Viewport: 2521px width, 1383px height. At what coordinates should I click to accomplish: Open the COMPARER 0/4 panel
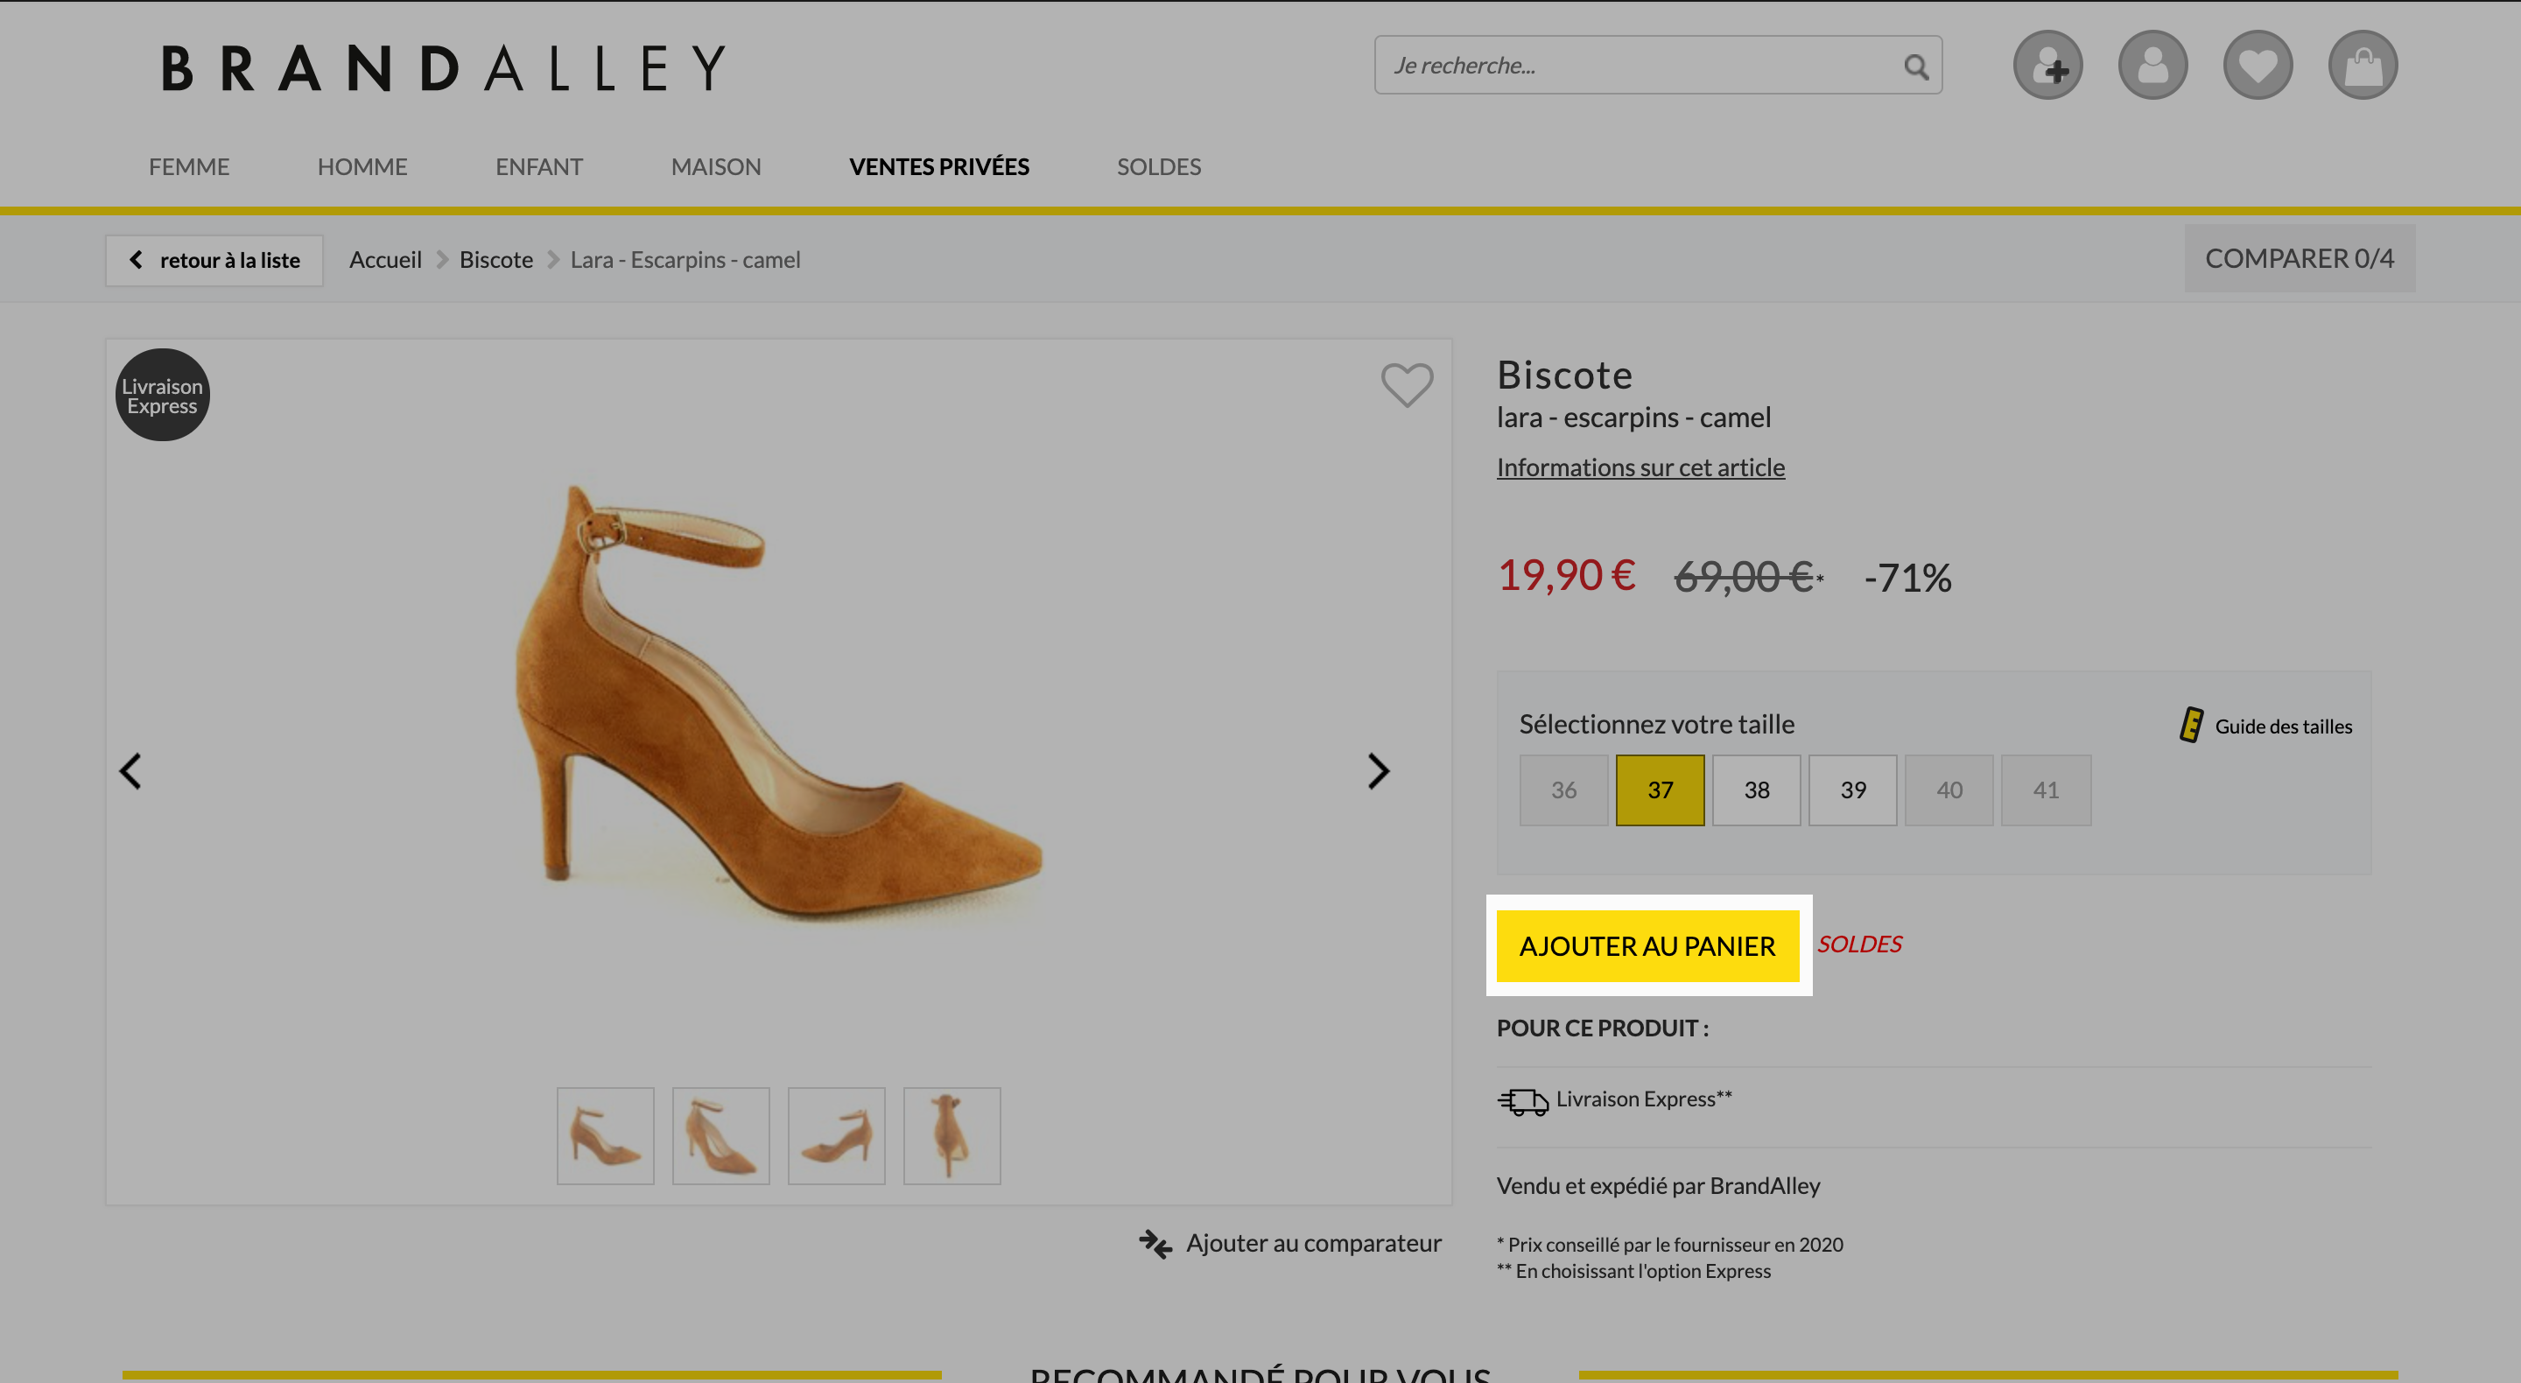tap(2299, 258)
